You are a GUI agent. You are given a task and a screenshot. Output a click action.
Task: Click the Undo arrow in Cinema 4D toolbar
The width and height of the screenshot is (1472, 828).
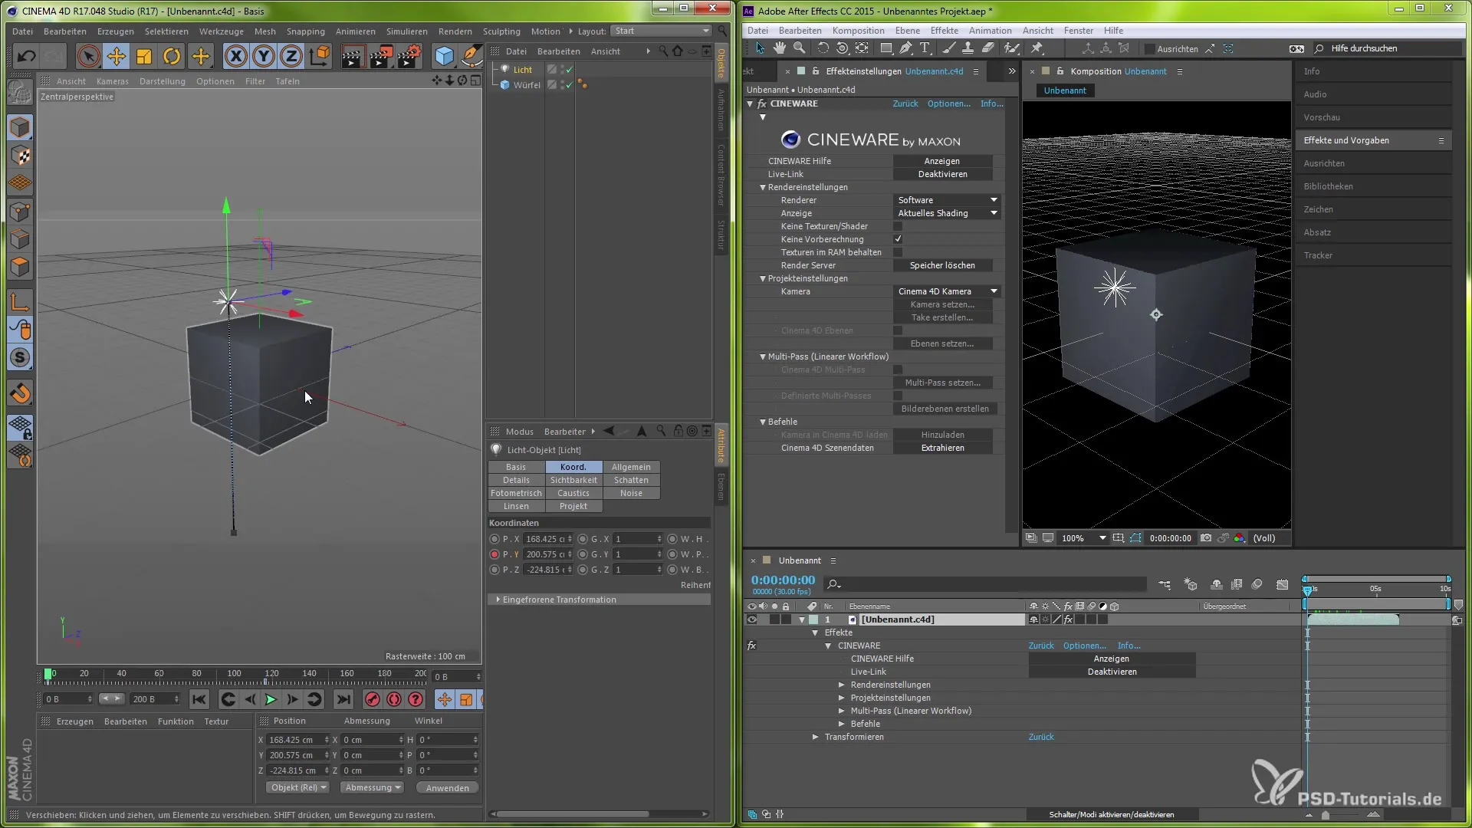coord(27,56)
